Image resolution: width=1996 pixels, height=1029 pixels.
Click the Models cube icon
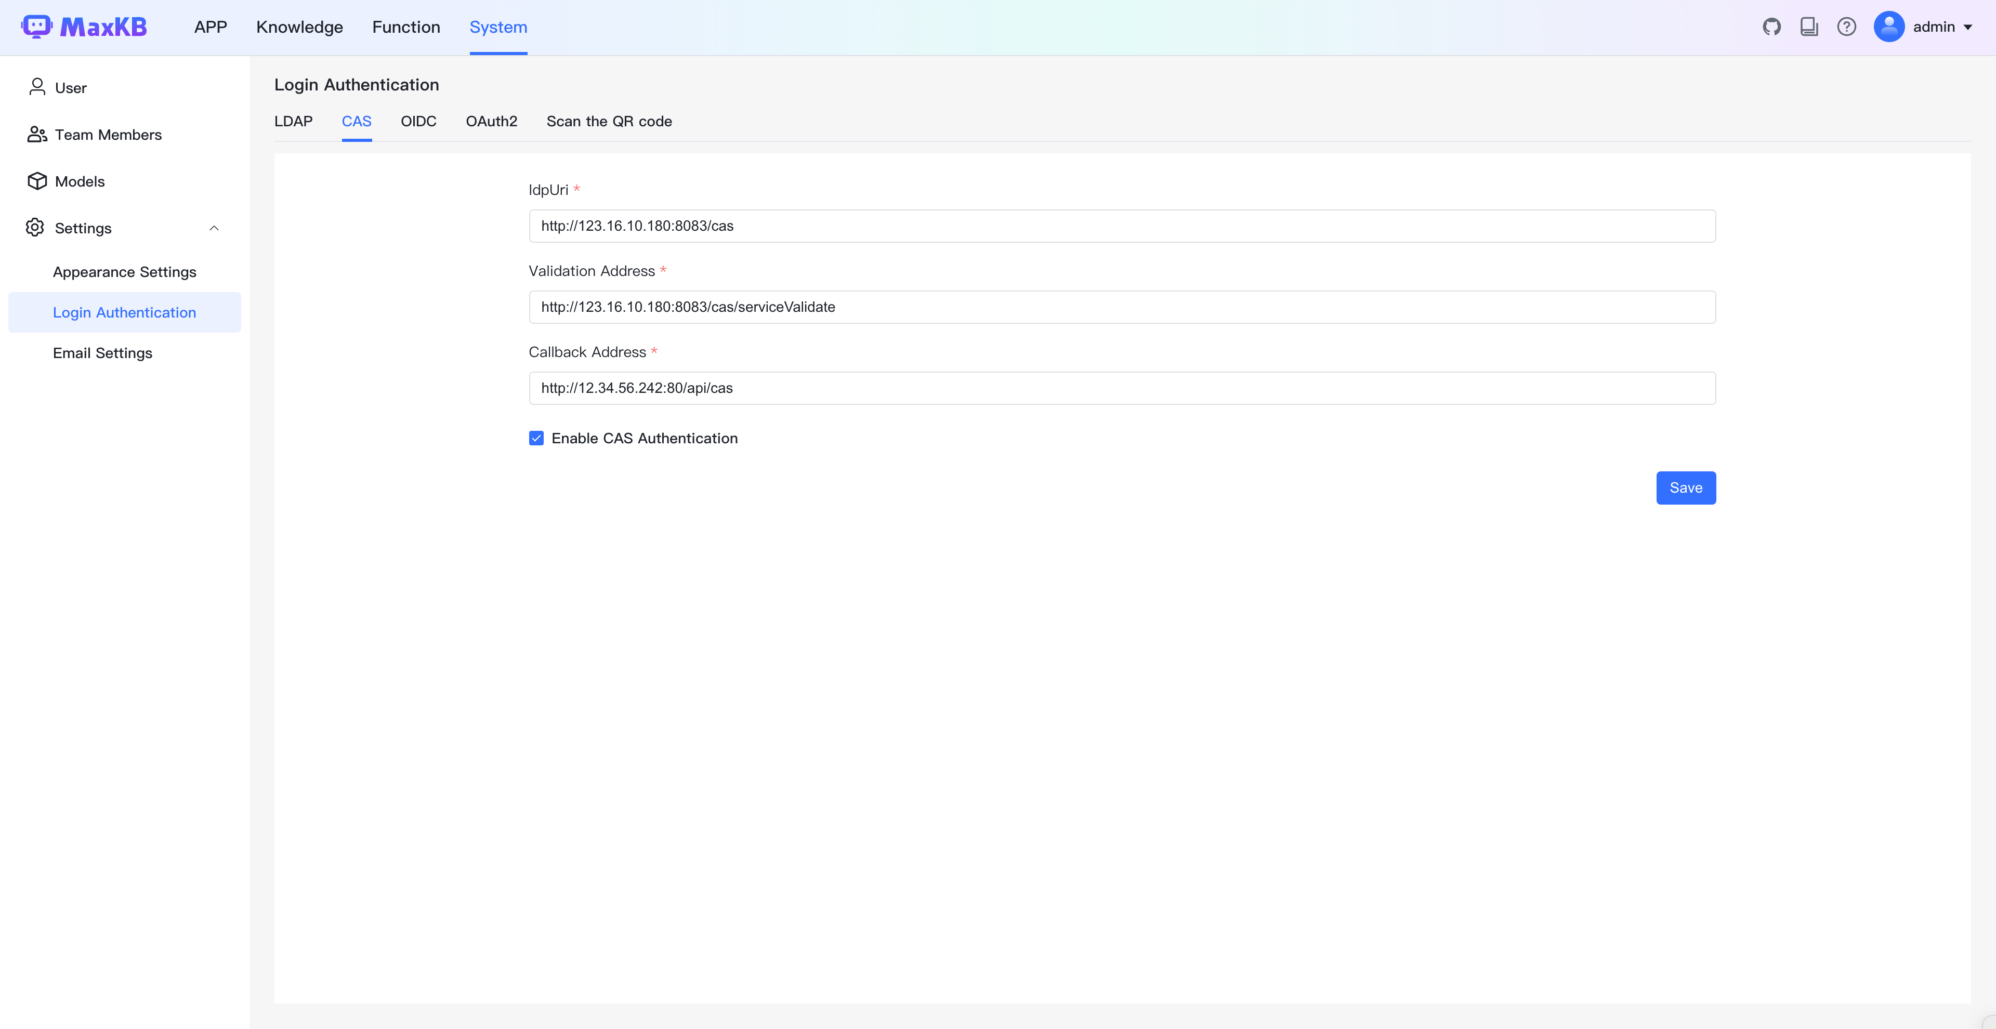(x=36, y=180)
